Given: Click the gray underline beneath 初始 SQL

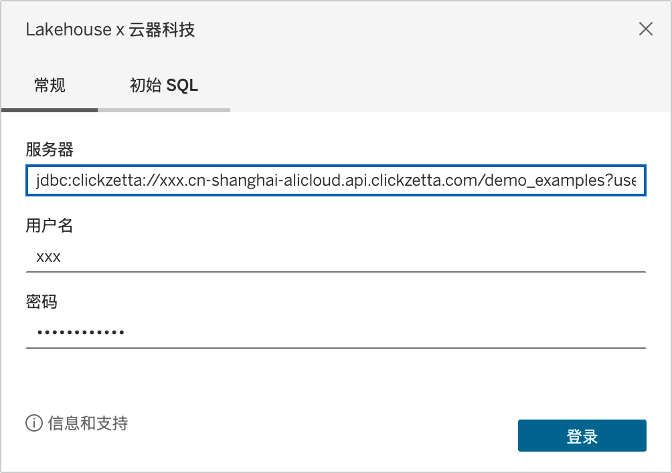Looking at the screenshot, I should (x=164, y=110).
